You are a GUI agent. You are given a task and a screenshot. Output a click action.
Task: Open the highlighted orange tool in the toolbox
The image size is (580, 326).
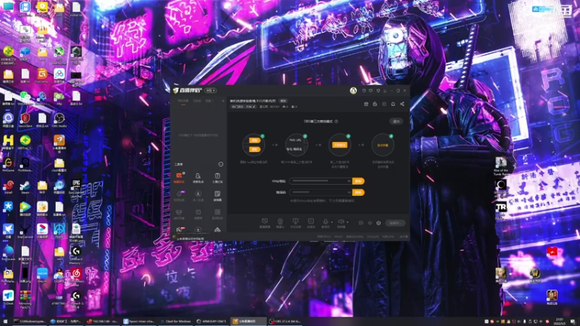coord(179,177)
